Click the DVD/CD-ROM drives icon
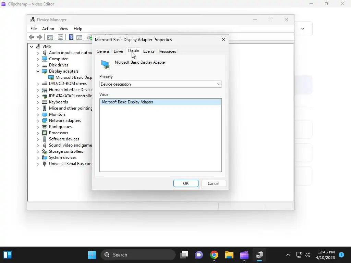This screenshot has height=263, width=351. 45,84
